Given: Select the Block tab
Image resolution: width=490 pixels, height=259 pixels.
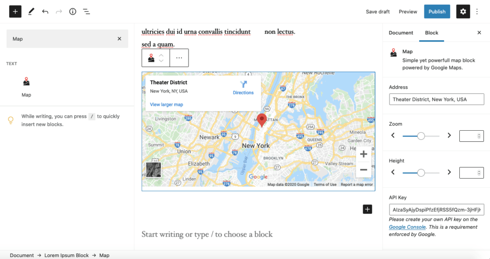Looking at the screenshot, I should pyautogui.click(x=432, y=33).
